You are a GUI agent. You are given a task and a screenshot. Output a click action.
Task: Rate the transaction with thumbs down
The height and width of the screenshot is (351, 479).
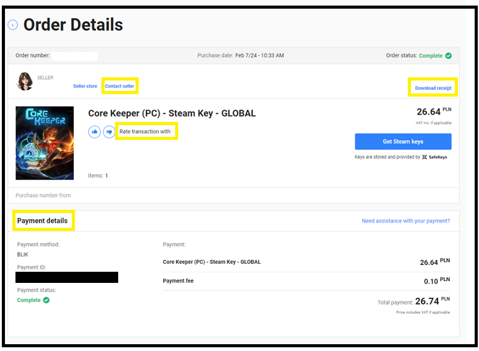[109, 131]
